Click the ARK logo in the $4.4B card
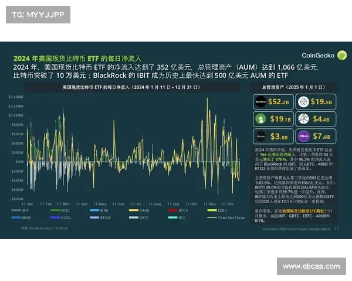This screenshot has width=352, height=281. tap(303, 119)
